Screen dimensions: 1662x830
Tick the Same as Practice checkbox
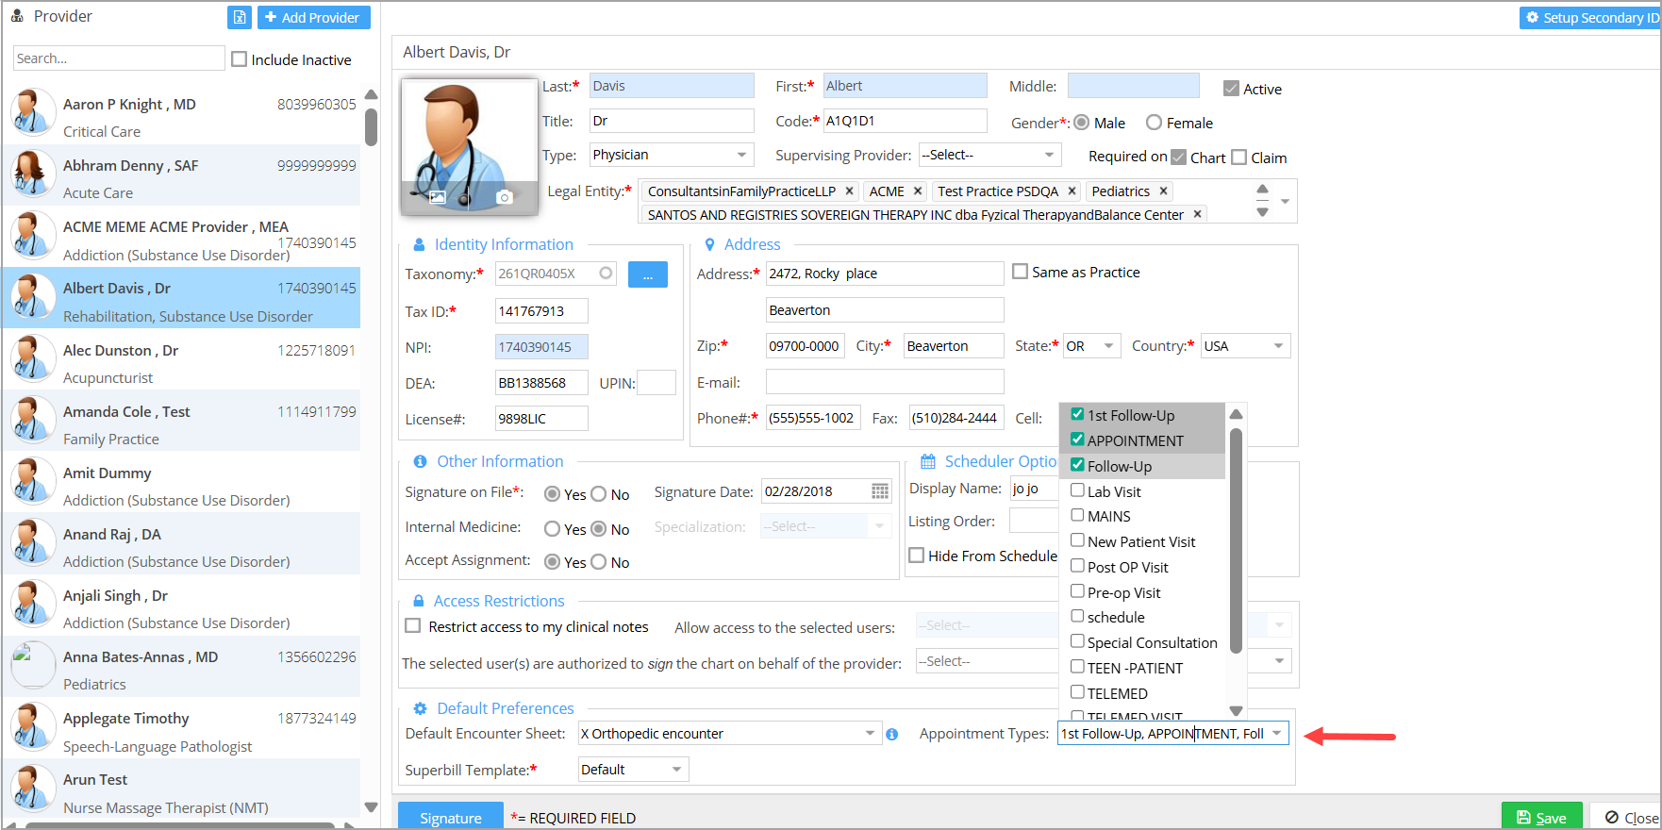1020,272
